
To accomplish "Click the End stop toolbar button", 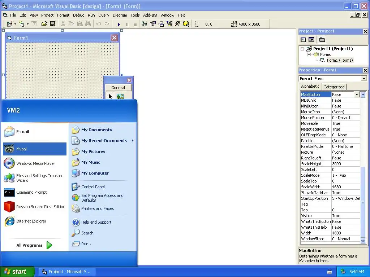I will 135,25.
